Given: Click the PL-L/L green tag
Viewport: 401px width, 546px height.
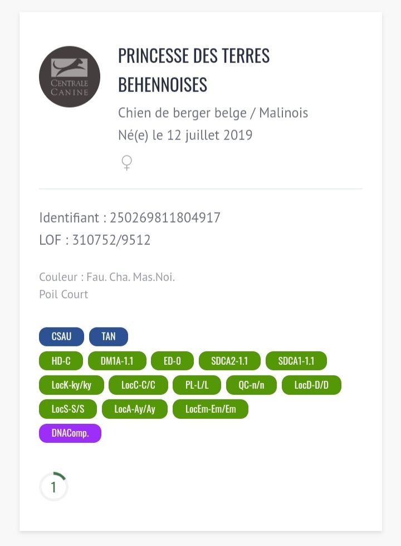Looking at the screenshot, I should click(x=197, y=385).
